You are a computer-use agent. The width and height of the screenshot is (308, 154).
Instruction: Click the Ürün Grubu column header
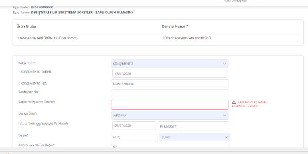tap(26, 26)
